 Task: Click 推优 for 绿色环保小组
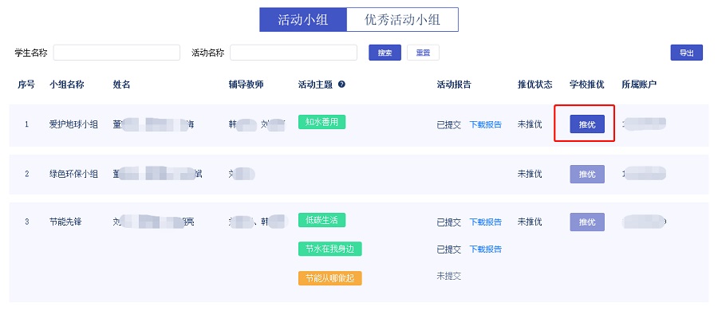pos(586,174)
